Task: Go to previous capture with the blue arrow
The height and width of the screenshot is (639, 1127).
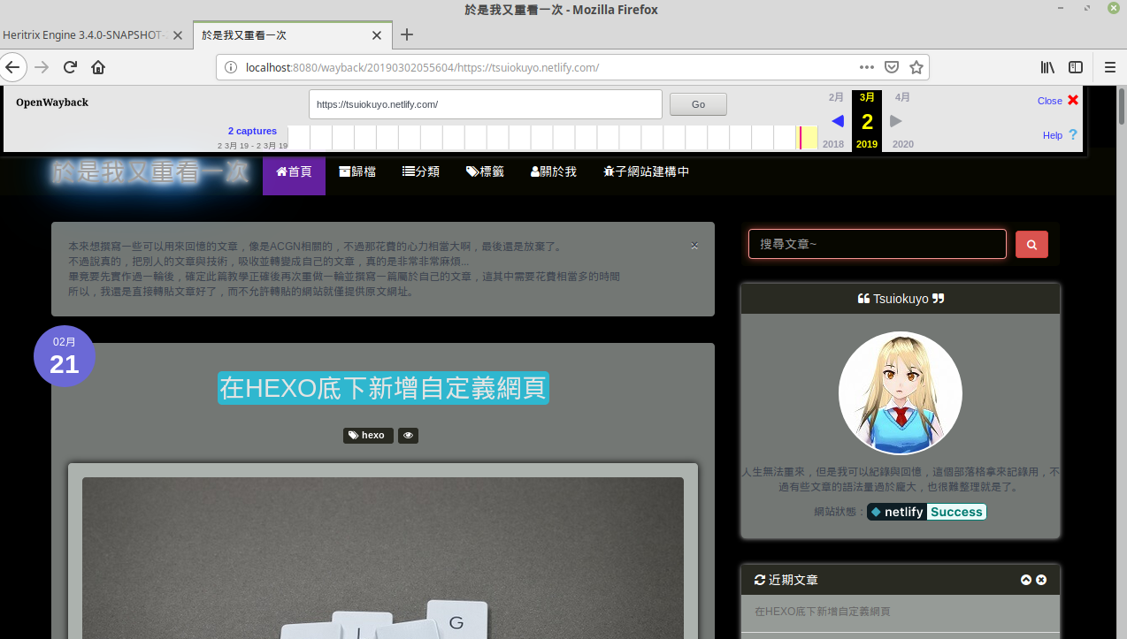Action: click(x=837, y=122)
